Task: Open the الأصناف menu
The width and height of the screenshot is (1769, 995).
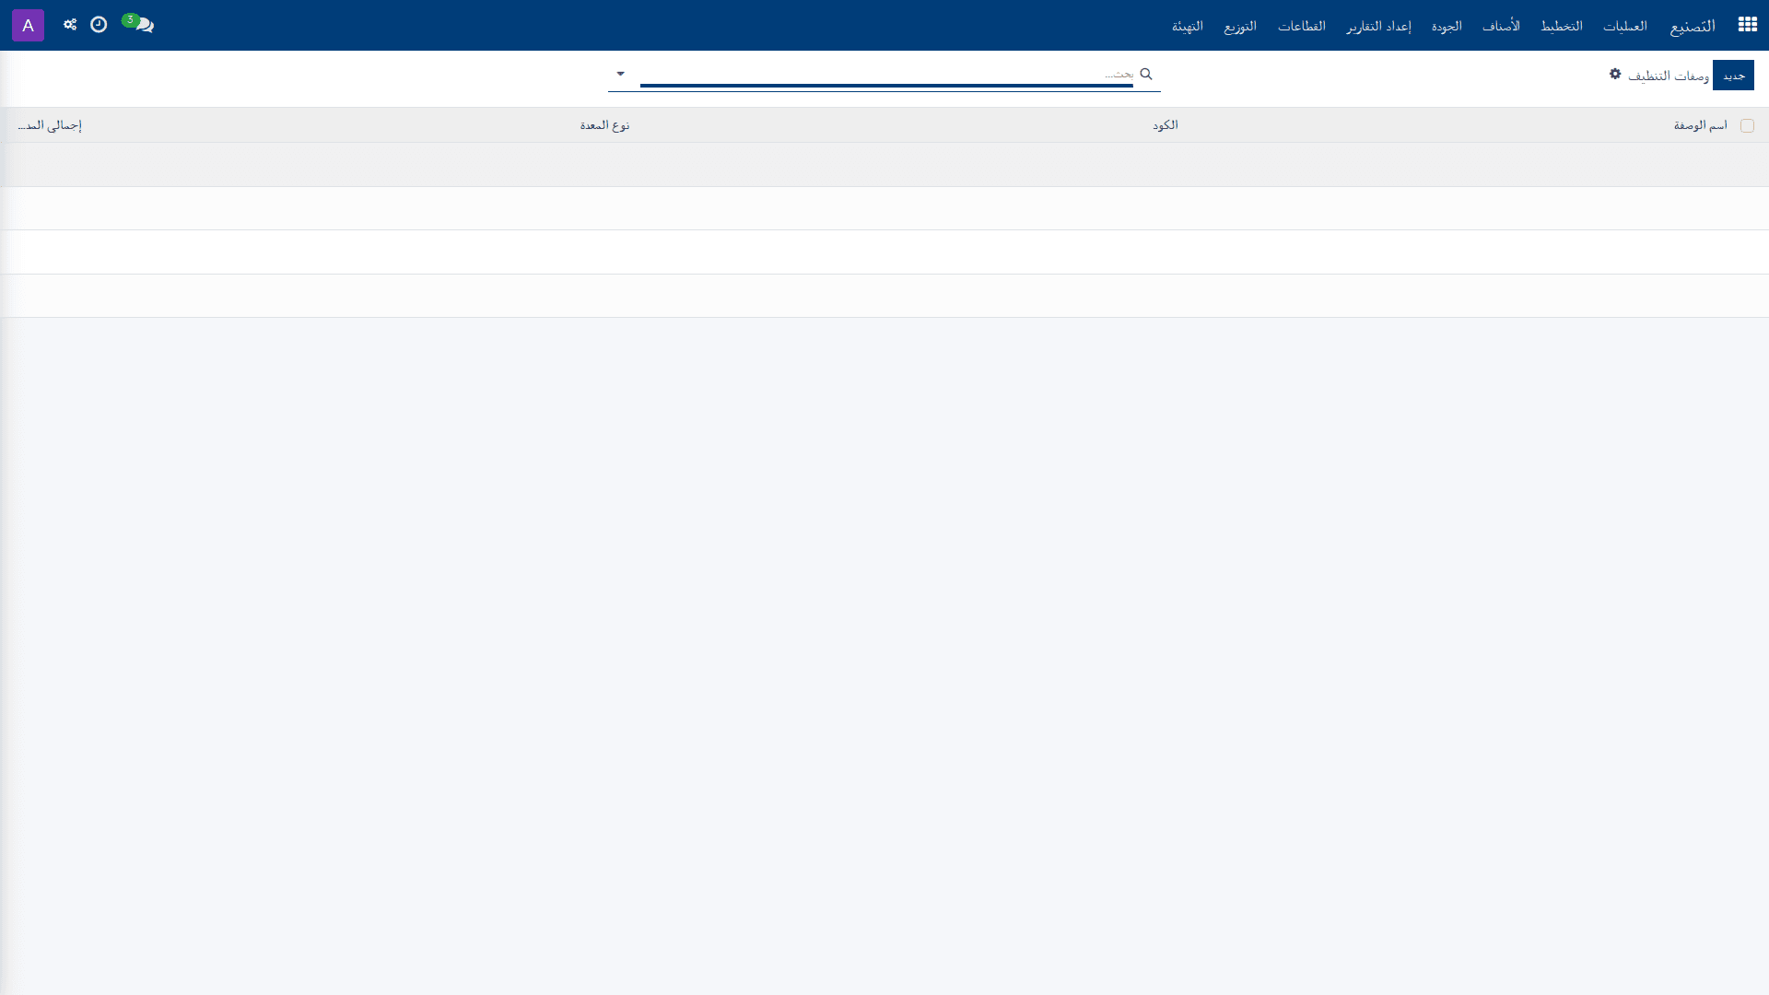Action: pos(1501,26)
